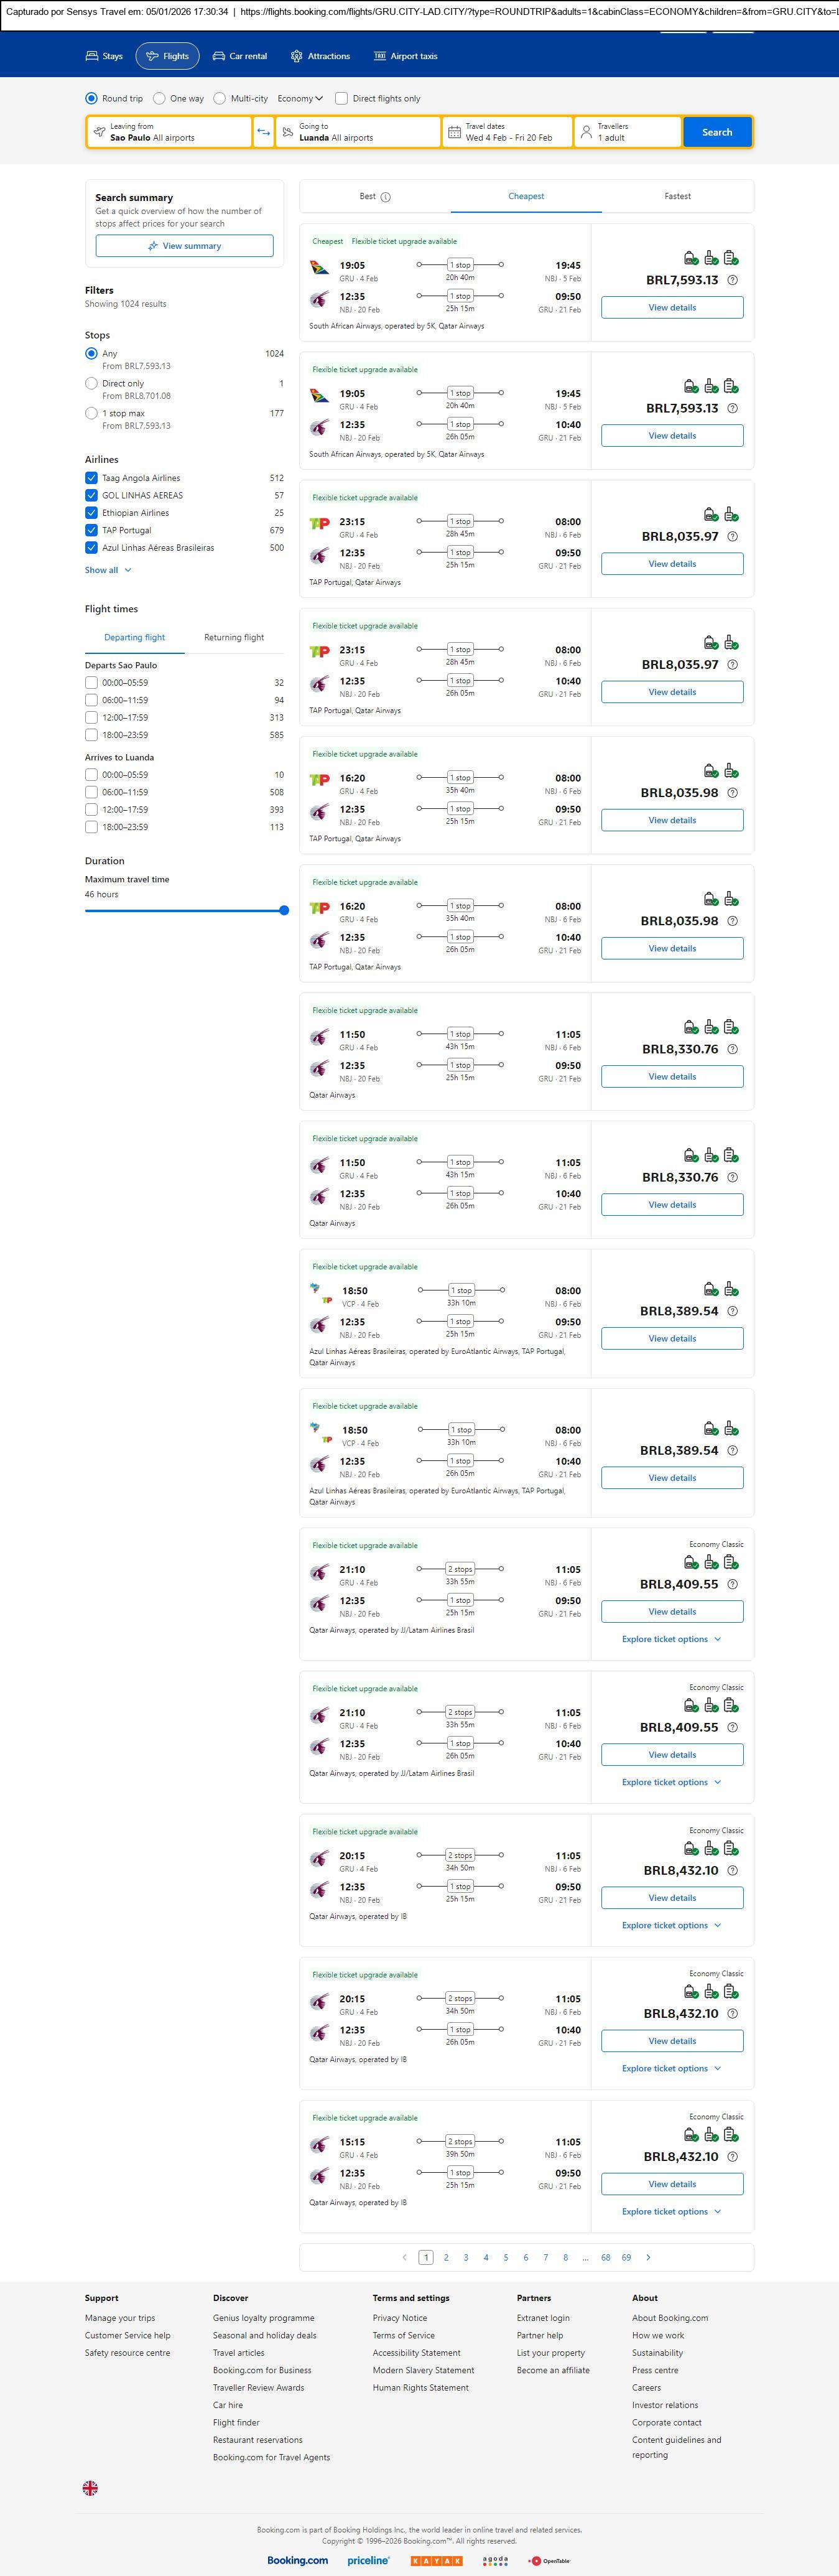Click the info icon next to Best
Screen dimensions: 839x2576
tap(386, 197)
